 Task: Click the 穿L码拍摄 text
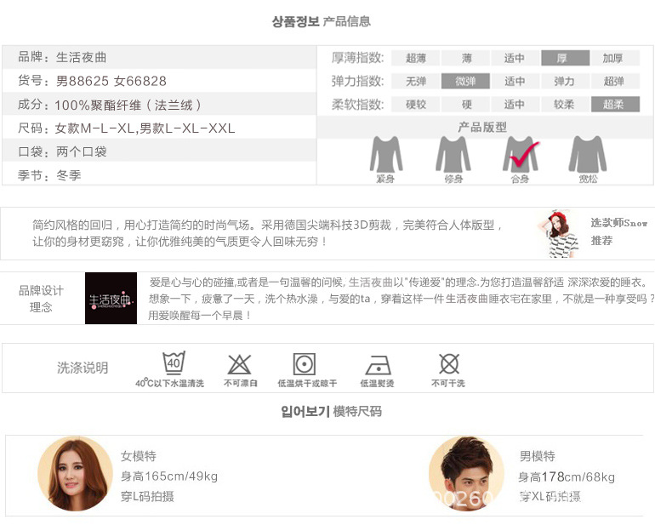(x=147, y=497)
